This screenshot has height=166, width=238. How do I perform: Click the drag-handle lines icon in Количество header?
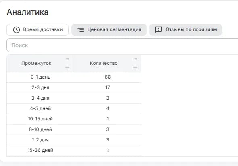pos(135,67)
